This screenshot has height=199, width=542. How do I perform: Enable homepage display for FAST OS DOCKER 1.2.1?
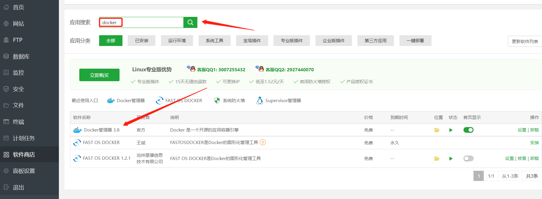(469, 159)
